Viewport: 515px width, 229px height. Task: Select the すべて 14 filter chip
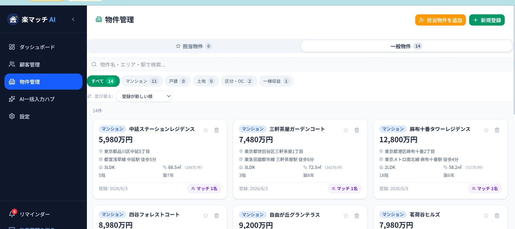pos(103,81)
